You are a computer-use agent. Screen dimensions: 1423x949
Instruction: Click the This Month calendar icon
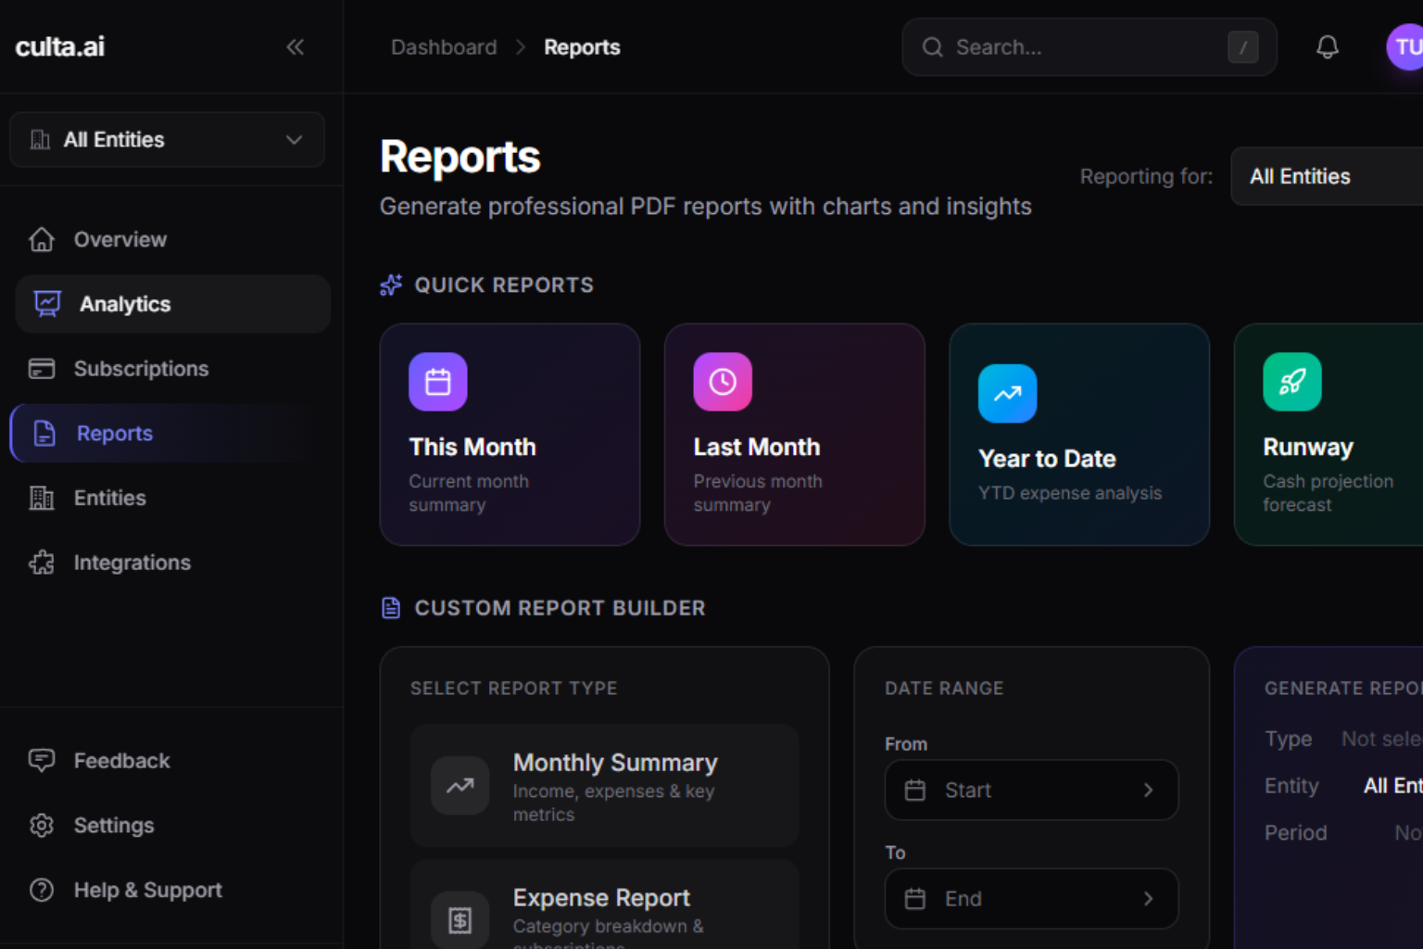pos(437,382)
